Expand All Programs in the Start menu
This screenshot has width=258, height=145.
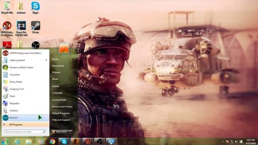click(25, 124)
